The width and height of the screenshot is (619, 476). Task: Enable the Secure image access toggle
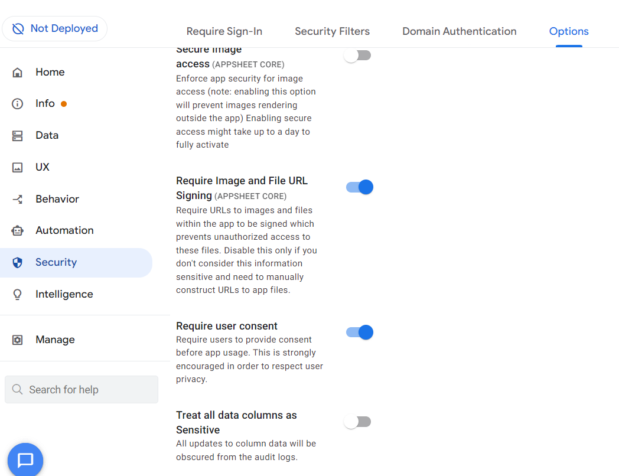pyautogui.click(x=358, y=56)
